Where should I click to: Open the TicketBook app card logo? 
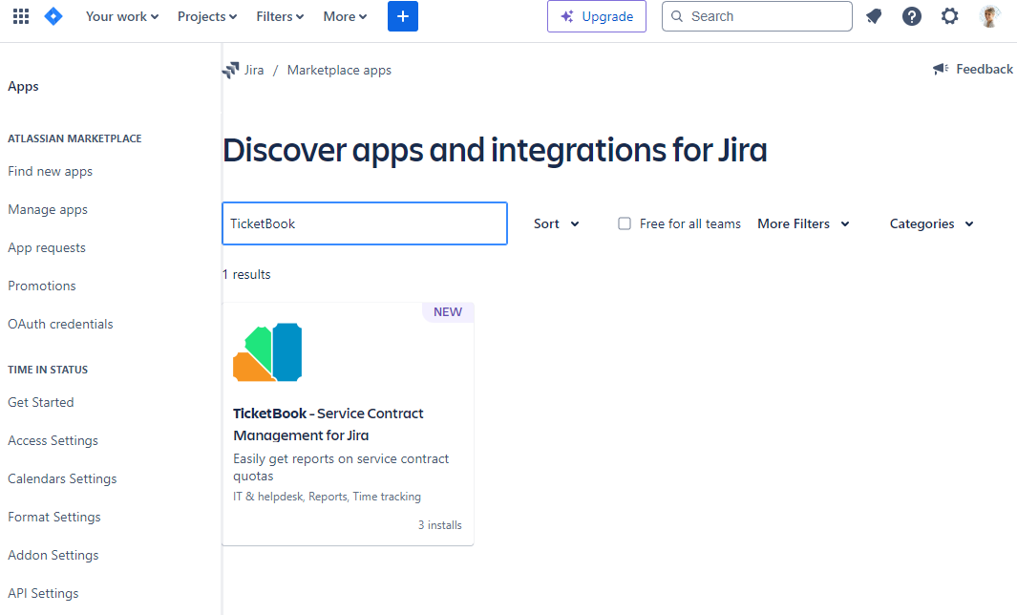pos(267,352)
